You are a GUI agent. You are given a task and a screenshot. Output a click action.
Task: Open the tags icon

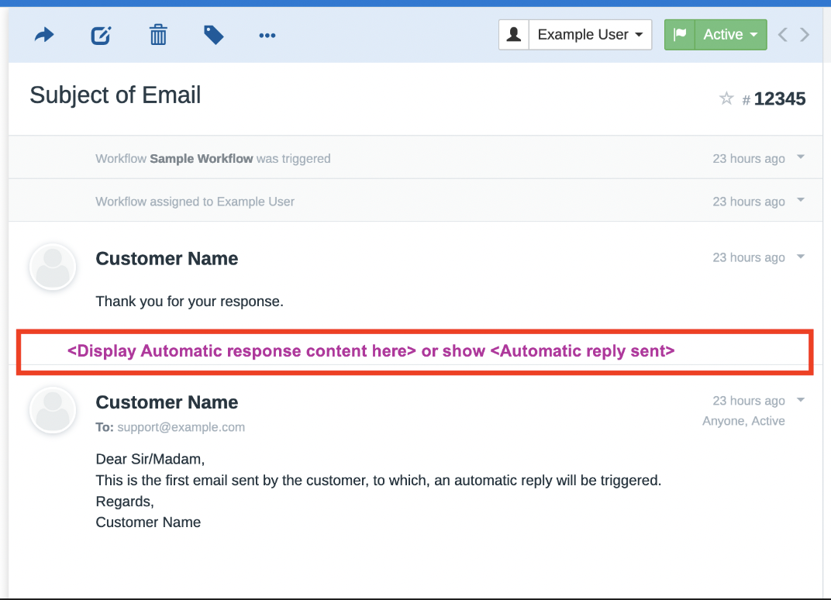(214, 35)
